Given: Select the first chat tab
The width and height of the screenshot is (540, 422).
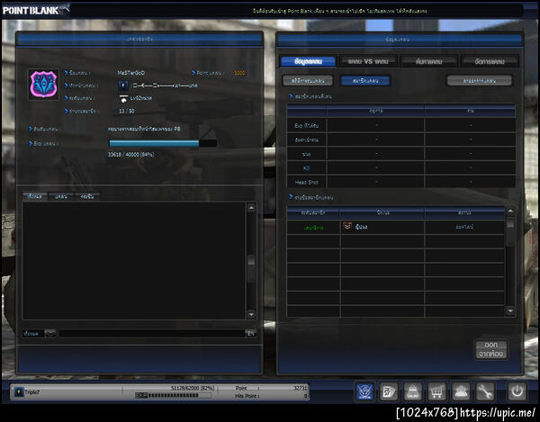Looking at the screenshot, I should click(x=35, y=196).
